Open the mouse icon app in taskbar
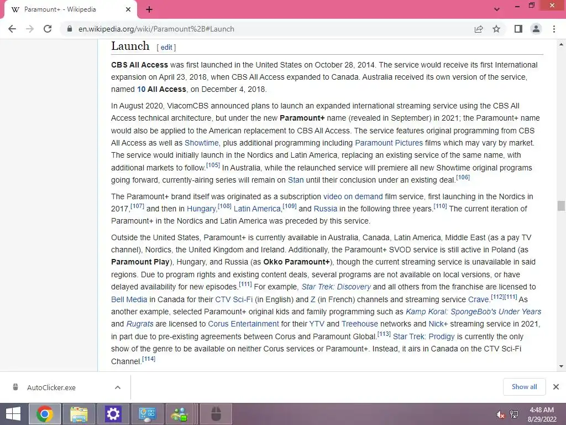Viewport: 566px width, 425px height. 216,414
